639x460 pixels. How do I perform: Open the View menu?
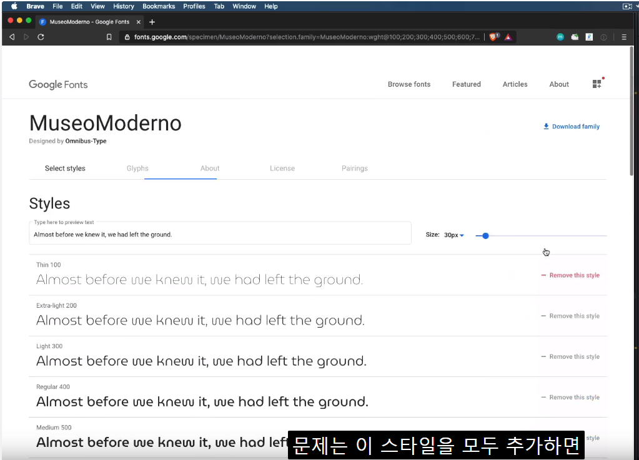(x=97, y=6)
